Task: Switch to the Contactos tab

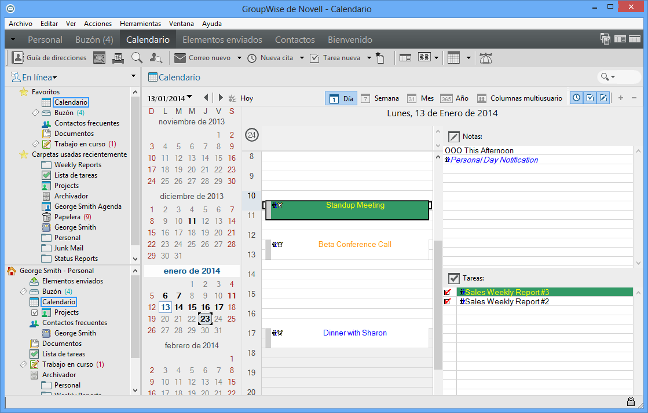Action: [x=295, y=40]
